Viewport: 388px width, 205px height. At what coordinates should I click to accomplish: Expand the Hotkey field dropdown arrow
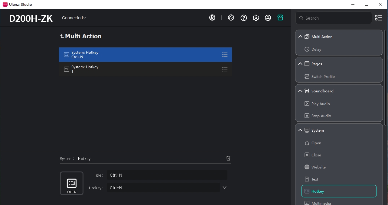tap(224, 187)
